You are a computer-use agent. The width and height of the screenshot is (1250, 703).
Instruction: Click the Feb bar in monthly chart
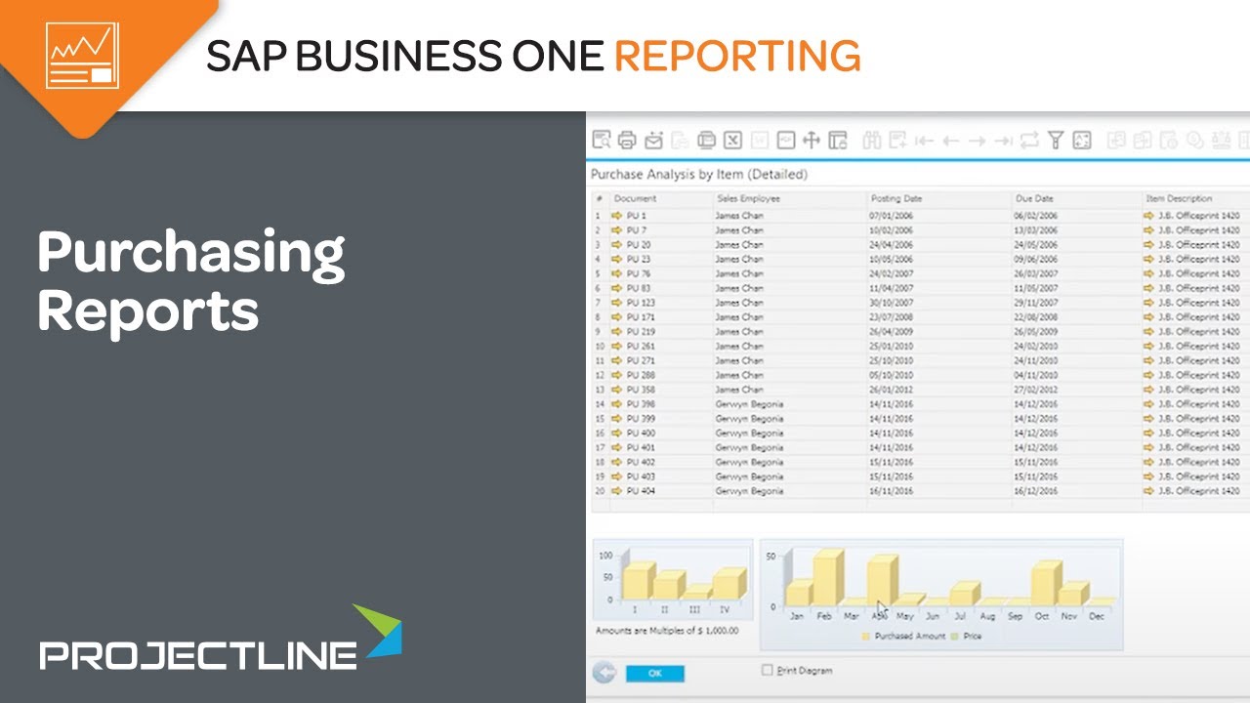click(827, 577)
